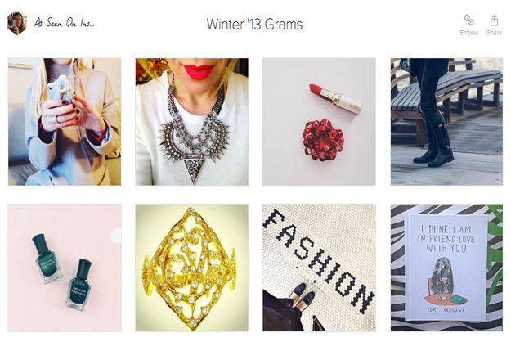
Task: Click the Embed chain-link icon
Action: (x=468, y=20)
